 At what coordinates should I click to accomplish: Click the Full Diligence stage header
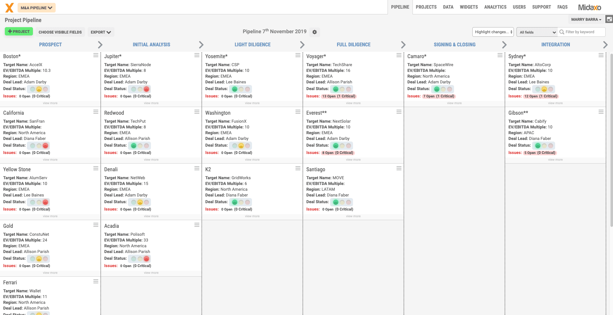[353, 45]
